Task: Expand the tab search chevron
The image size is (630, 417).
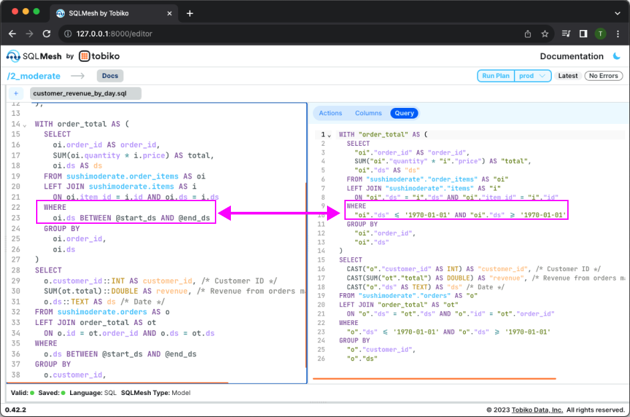Action: (617, 13)
